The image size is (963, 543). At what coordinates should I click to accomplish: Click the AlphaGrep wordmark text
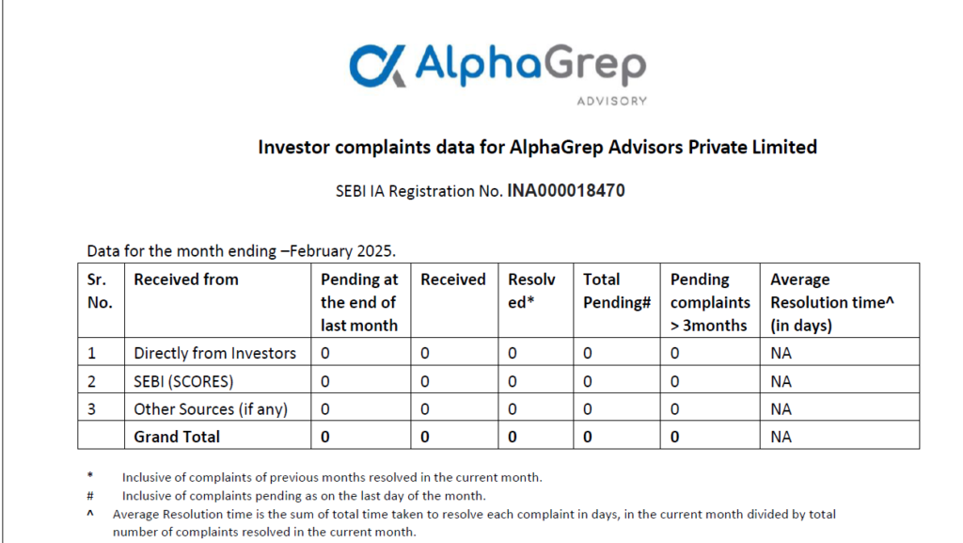click(x=530, y=65)
